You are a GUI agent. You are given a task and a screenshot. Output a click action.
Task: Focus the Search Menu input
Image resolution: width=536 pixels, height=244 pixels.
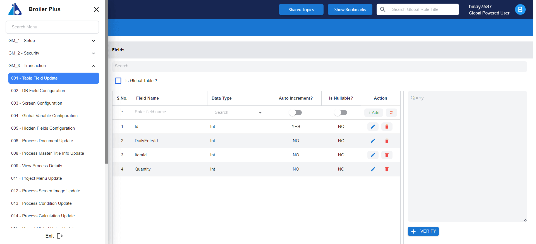point(52,27)
